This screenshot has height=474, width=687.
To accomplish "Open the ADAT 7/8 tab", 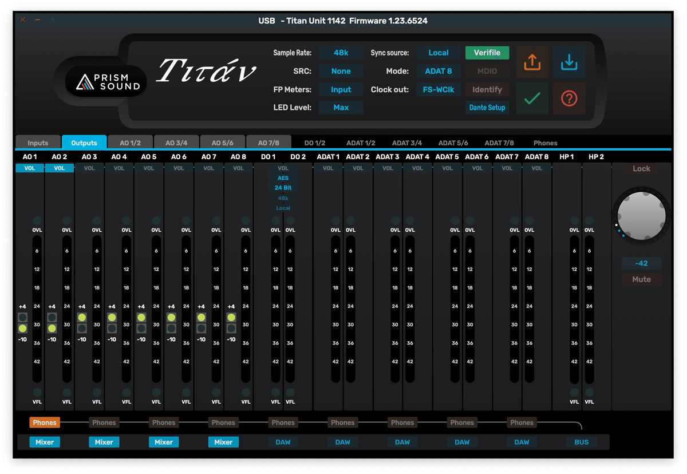I will [499, 143].
